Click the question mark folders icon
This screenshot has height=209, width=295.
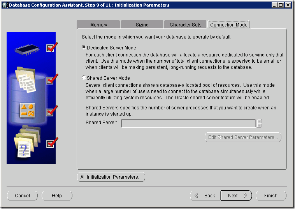tap(27, 141)
